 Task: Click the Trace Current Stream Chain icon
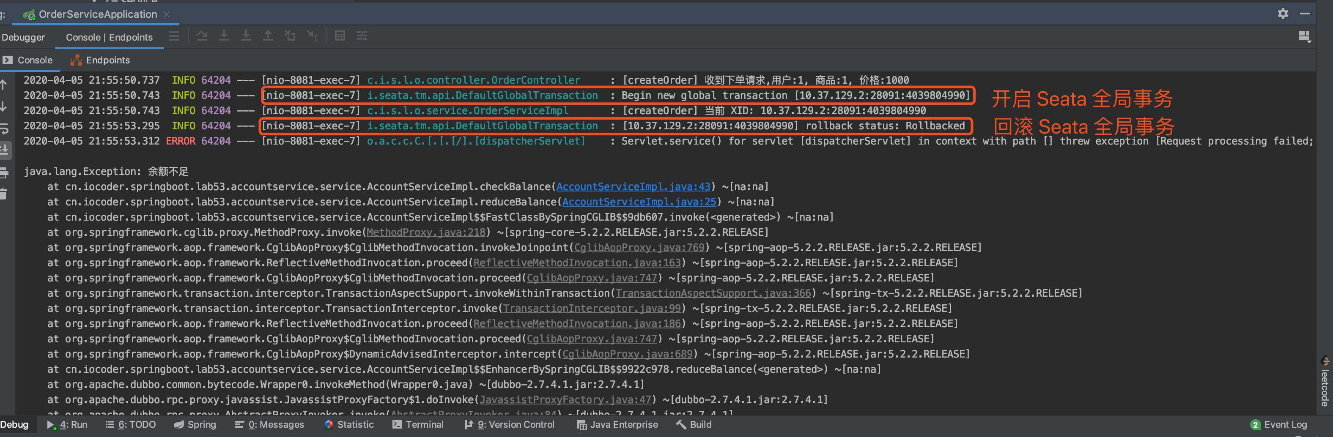point(362,36)
